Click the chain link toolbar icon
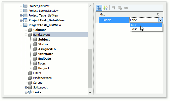The width and height of the screenshot is (170, 101). [x=126, y=8]
